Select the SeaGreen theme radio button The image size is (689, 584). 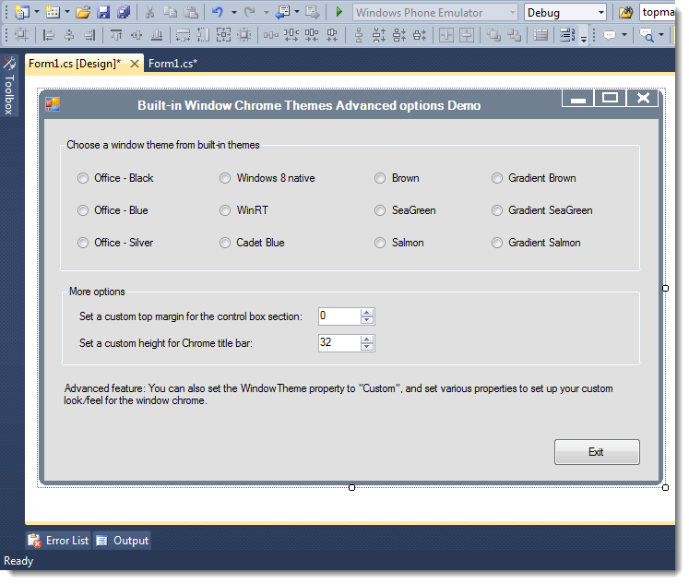point(380,210)
